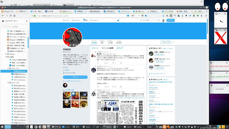The height and width of the screenshot is (129, 229).
Task: Reload the current page
Action: (x=10, y=16)
